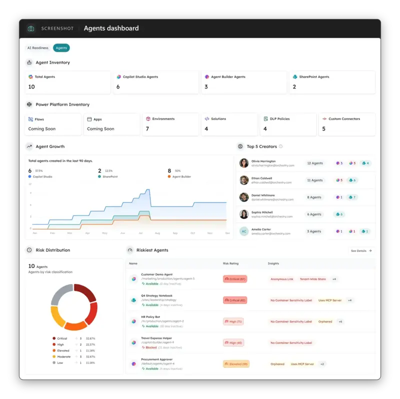
Task: Click the High (65) risk badge
Action: pyautogui.click(x=233, y=343)
